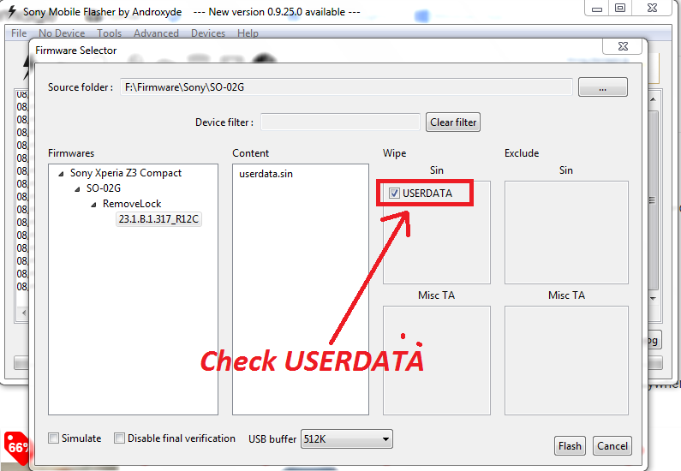
Task: Enable the Simulate checkbox
Action: point(53,438)
